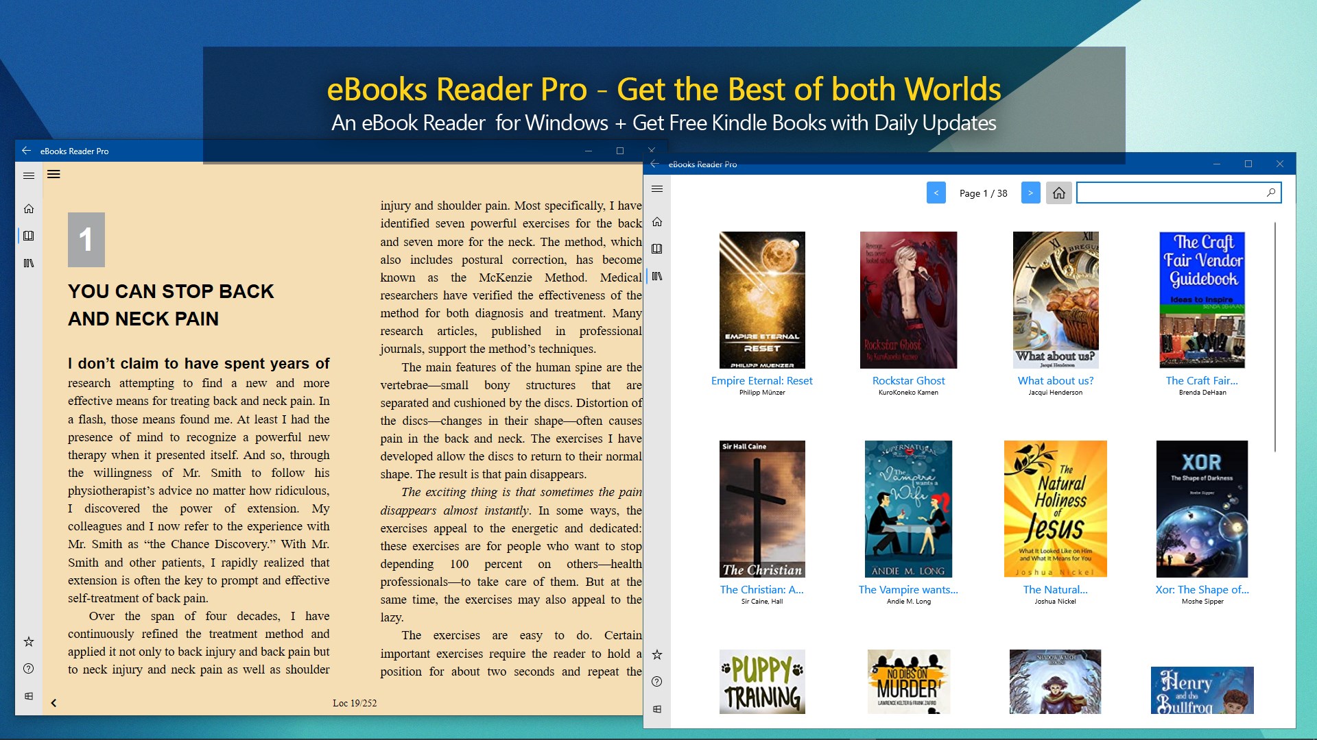The width and height of the screenshot is (1317, 740).
Task: Click the book list vertical scrollbar
Action: tap(1275, 336)
